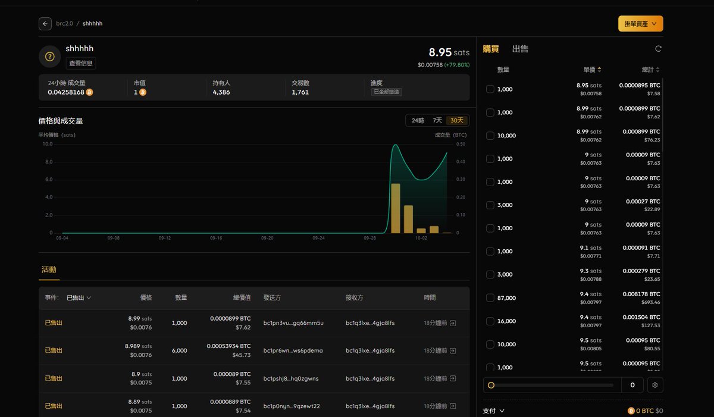Open the settings gear beside quantity box
Image resolution: width=714 pixels, height=417 pixels.
coord(655,385)
